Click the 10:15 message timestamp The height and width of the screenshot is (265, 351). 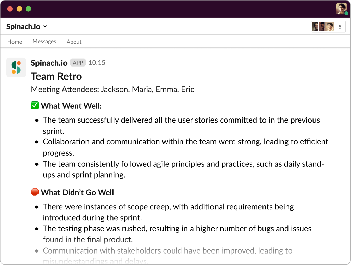click(x=97, y=62)
